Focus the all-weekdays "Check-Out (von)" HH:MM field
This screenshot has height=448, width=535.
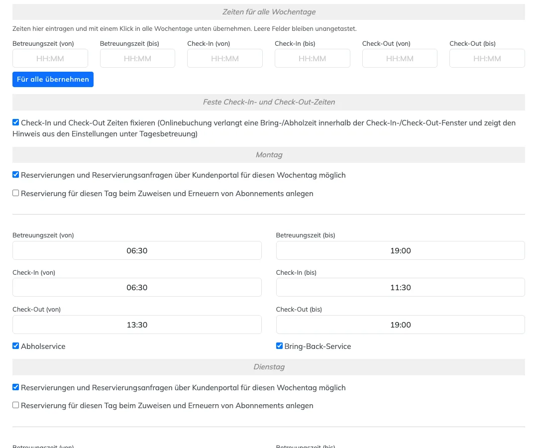tap(400, 58)
